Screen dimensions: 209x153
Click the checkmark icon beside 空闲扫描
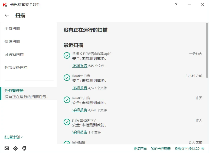coord(67,142)
